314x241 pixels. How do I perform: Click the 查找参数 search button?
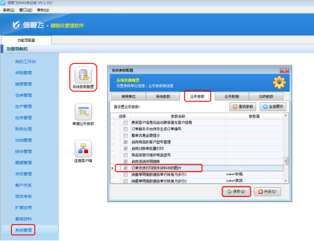pyautogui.click(x=243, y=107)
